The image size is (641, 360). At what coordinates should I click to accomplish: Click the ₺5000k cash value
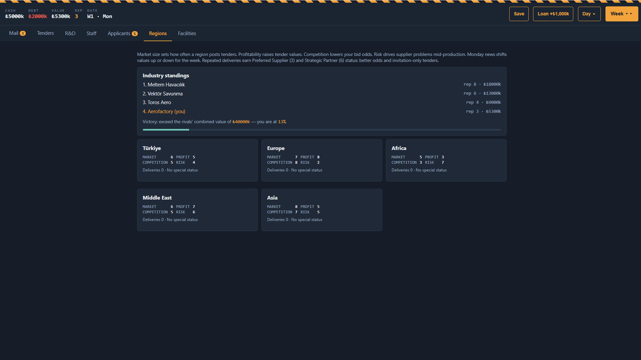(x=14, y=16)
